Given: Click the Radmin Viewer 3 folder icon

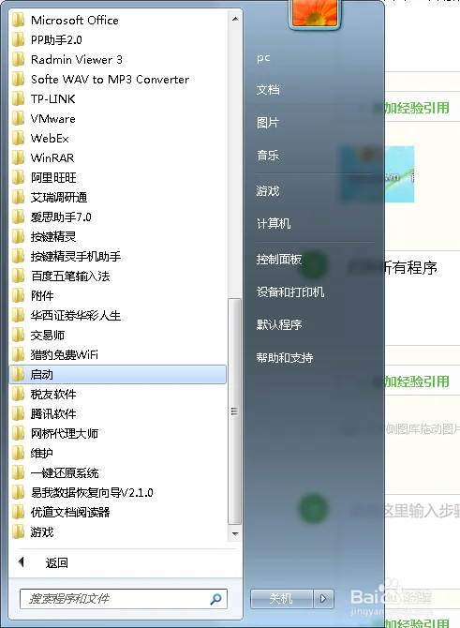Looking at the screenshot, I should click(x=18, y=59).
